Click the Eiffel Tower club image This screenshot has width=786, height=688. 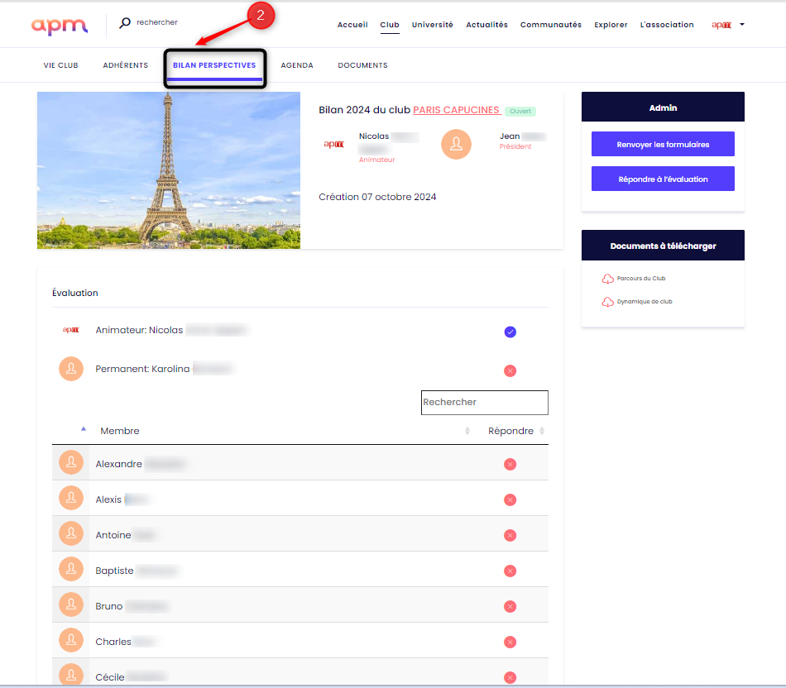point(169,170)
